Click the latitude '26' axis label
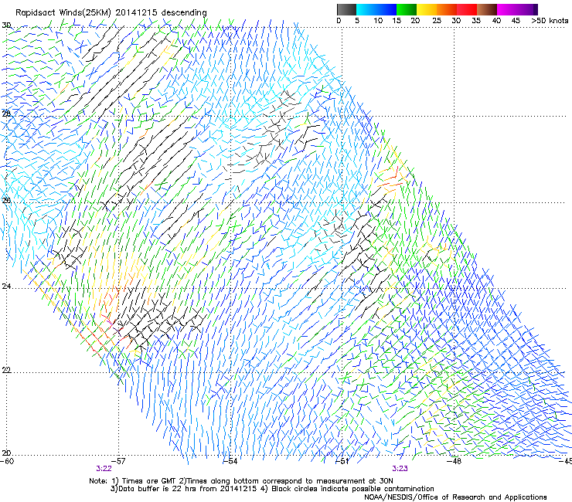Viewport: 572px width, 502px height. [x=6, y=201]
